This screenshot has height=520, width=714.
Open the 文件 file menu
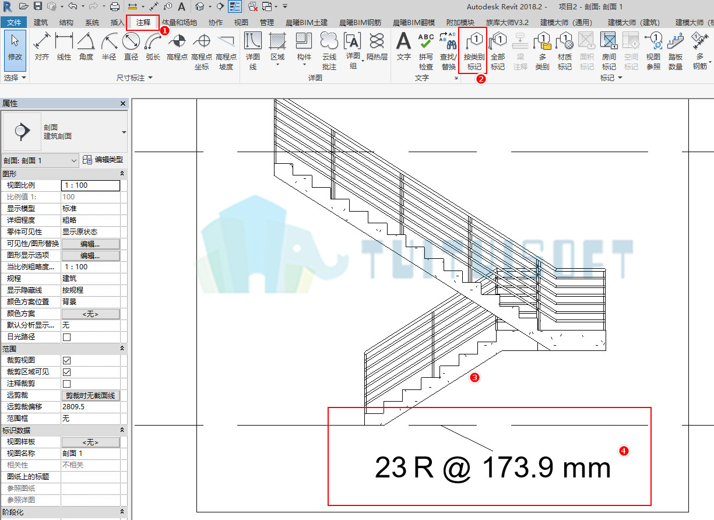pyautogui.click(x=14, y=23)
